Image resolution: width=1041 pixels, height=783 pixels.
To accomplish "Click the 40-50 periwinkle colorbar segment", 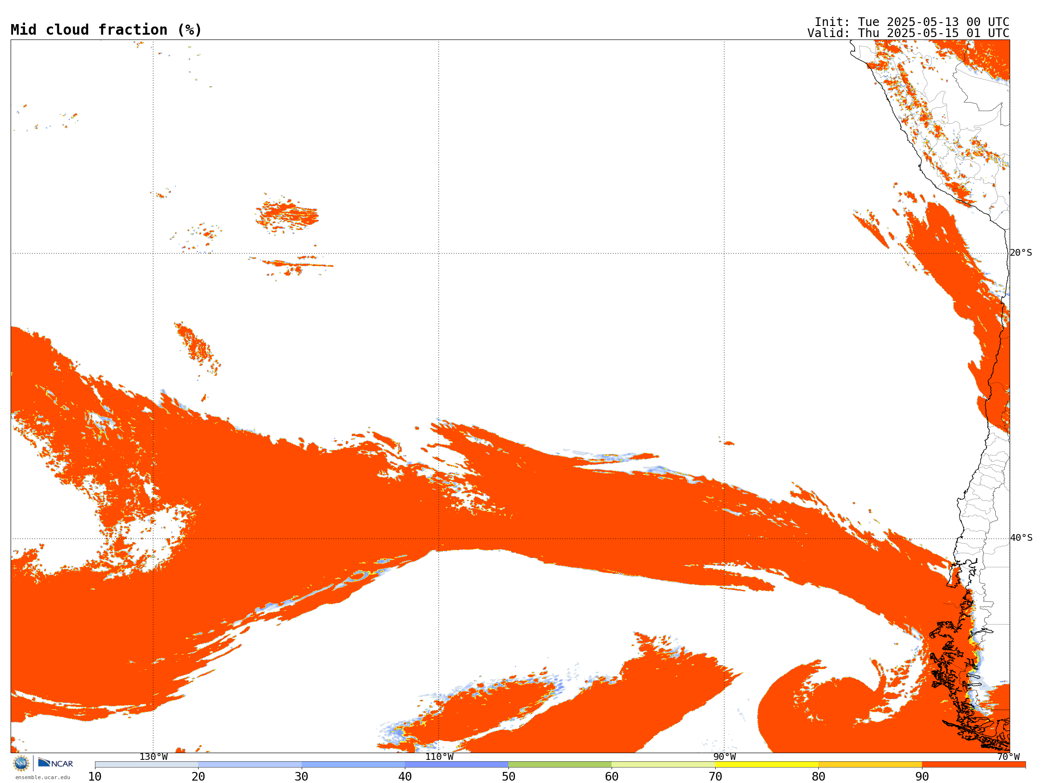I will pyautogui.click(x=456, y=765).
